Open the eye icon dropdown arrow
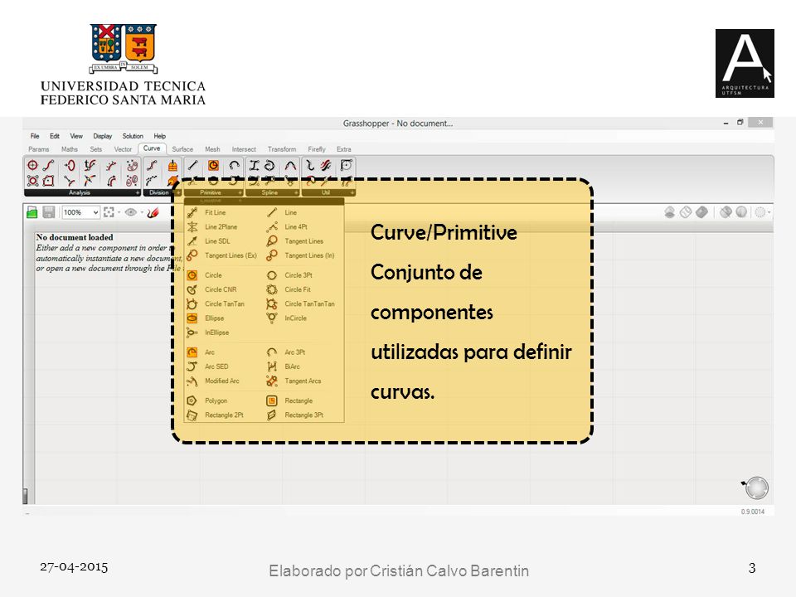 [142, 213]
